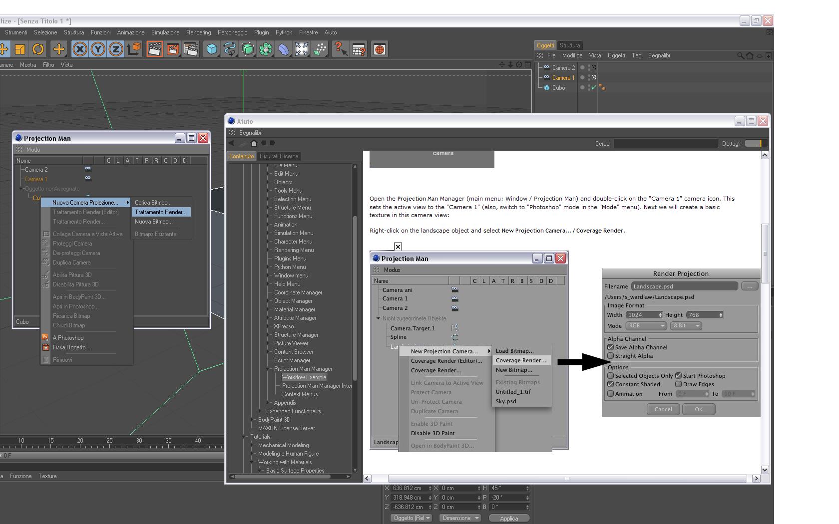Click the particle emitter toolbar icon

point(320,49)
